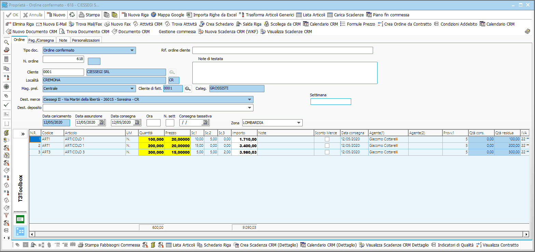Viewport: 535px width, 252px height.
Task: Open Formule Prezzo
Action: (358, 24)
